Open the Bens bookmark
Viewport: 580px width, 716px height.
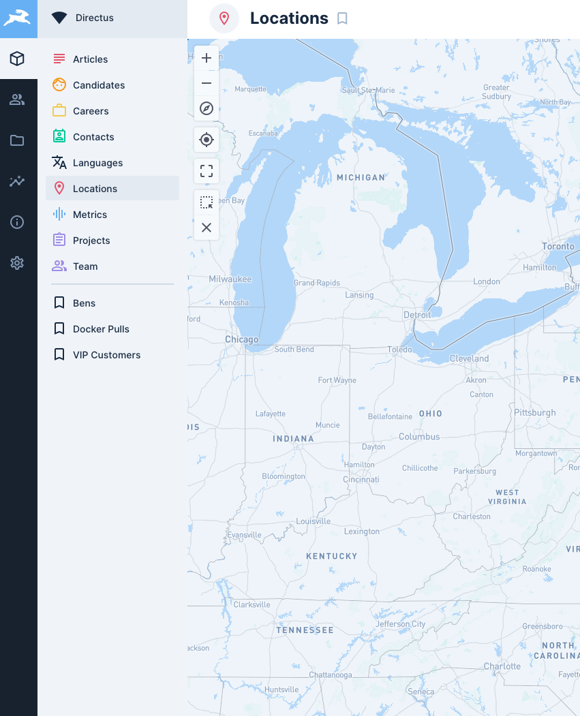(x=112, y=302)
